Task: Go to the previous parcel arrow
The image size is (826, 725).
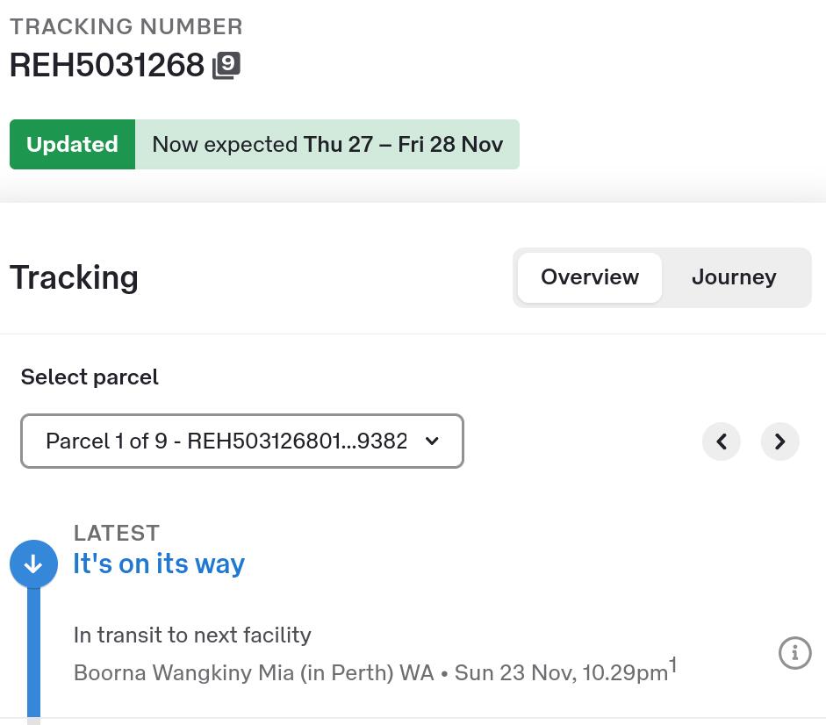Action: coord(722,441)
